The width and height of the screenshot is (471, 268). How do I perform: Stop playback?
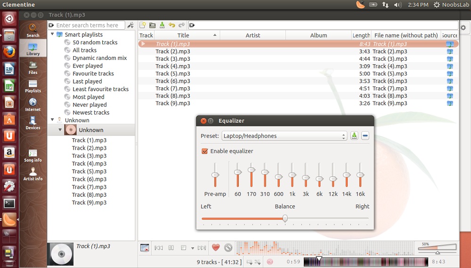[183, 248]
